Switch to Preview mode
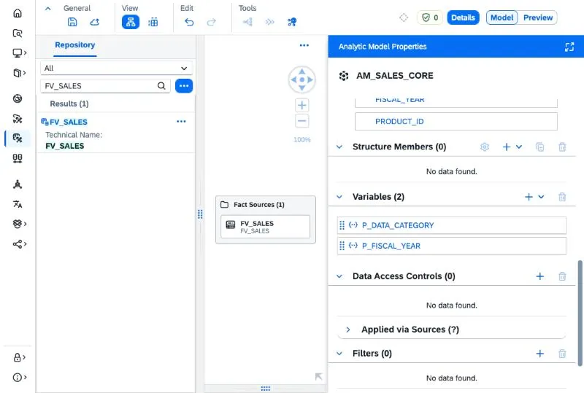This screenshot has height=393, width=584. (x=537, y=17)
